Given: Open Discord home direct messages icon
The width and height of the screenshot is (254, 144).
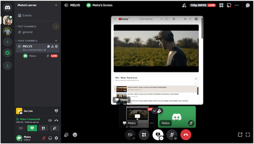Looking at the screenshot, I should tap(7, 8).
